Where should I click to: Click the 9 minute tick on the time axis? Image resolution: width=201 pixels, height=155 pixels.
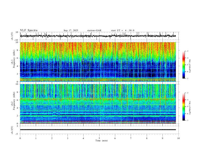(x=162, y=138)
